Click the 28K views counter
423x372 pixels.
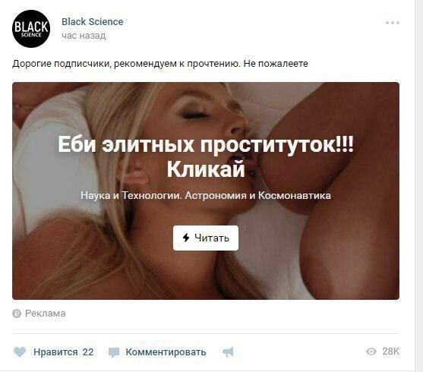pyautogui.click(x=390, y=352)
